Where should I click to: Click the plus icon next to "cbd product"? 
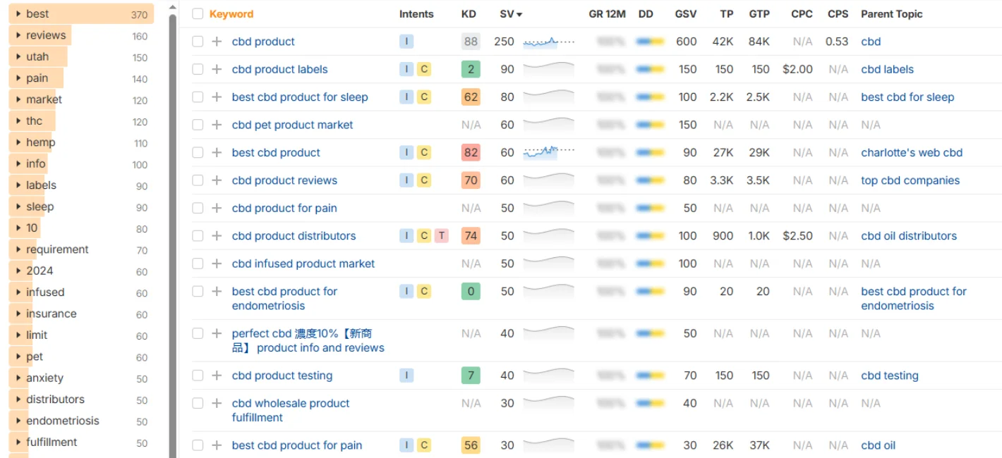(x=217, y=42)
